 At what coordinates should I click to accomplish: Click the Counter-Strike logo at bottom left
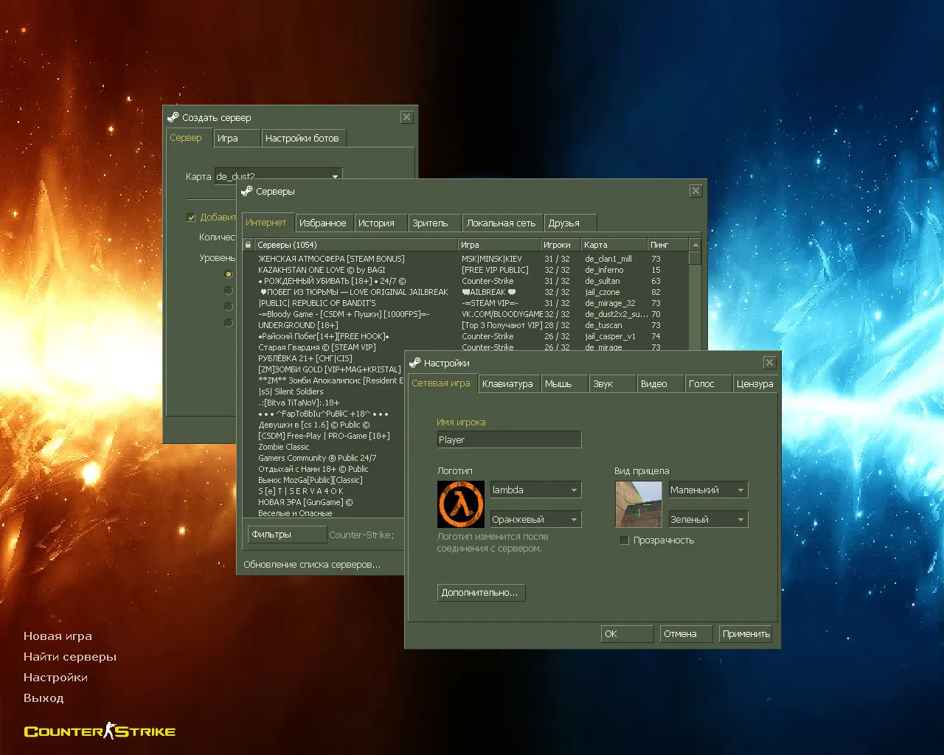(100, 731)
